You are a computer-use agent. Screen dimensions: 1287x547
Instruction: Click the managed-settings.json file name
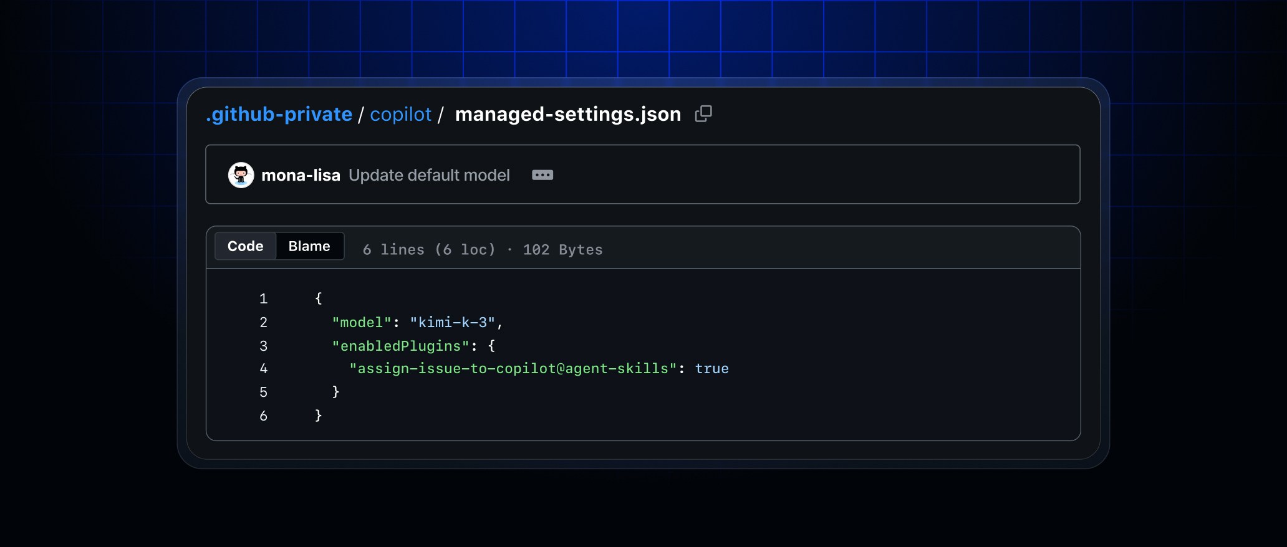tap(568, 114)
